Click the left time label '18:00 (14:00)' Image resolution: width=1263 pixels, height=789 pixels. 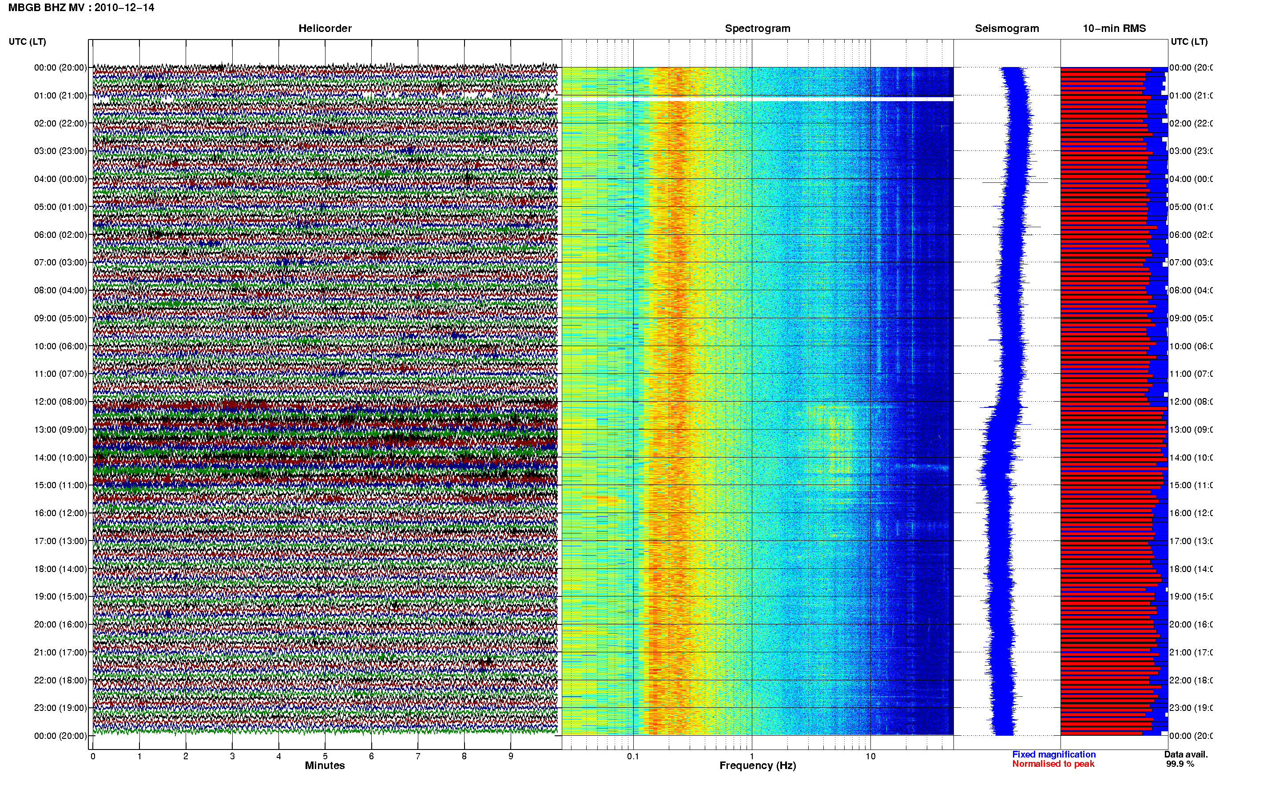[x=60, y=569]
